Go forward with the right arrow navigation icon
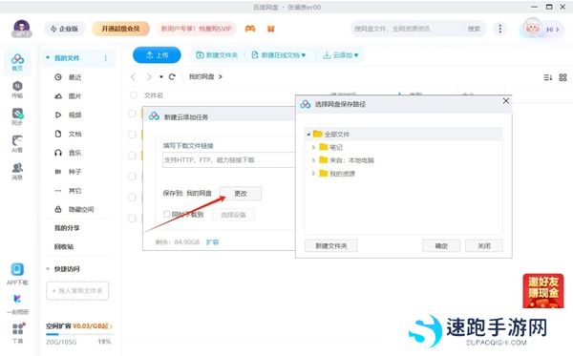 click(x=148, y=76)
